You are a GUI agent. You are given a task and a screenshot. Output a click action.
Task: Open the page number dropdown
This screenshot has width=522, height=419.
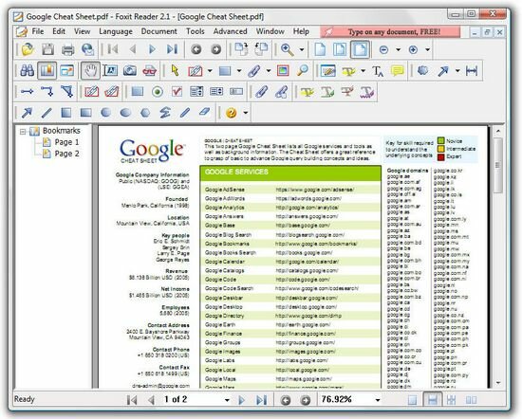coord(227,400)
